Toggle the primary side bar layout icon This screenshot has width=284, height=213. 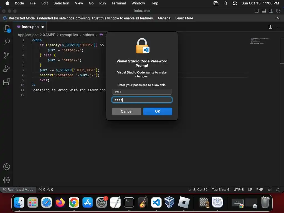click(257, 11)
